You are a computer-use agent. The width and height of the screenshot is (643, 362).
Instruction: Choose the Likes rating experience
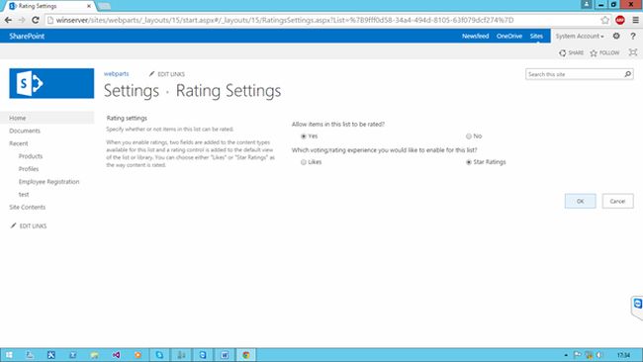point(304,162)
